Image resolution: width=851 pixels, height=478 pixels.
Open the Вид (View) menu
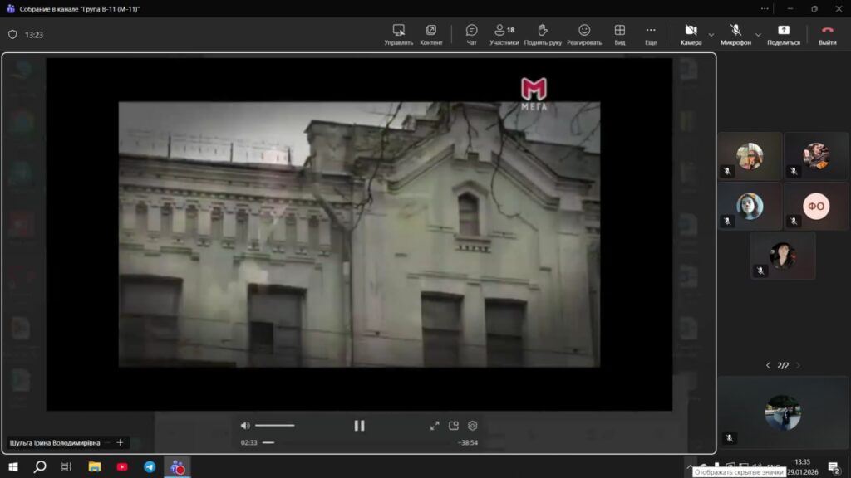pos(619,34)
